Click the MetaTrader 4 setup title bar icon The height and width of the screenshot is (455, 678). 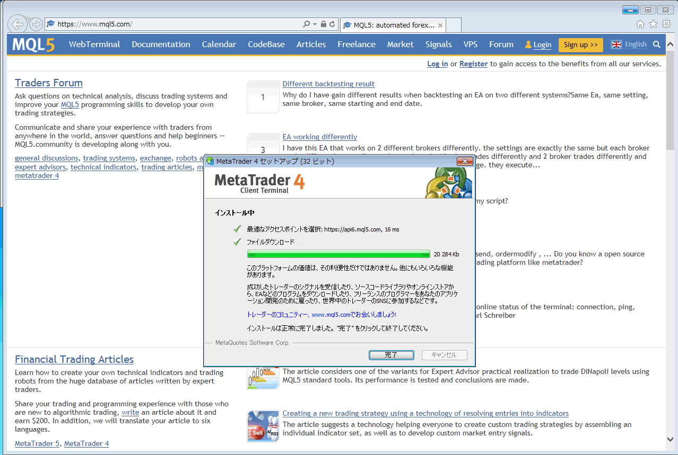coord(210,161)
